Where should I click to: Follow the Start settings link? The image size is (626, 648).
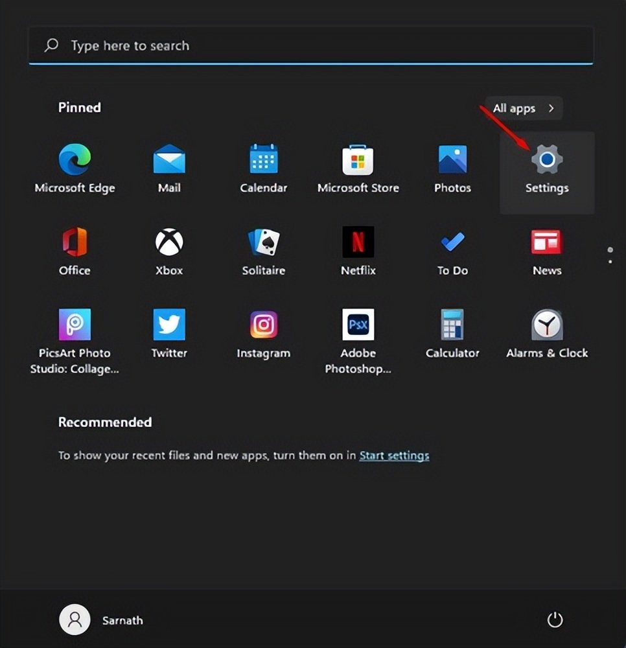coord(394,456)
